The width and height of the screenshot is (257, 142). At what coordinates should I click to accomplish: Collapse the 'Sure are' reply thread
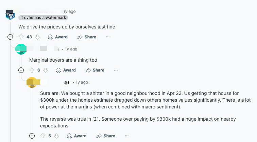[x=32, y=136]
